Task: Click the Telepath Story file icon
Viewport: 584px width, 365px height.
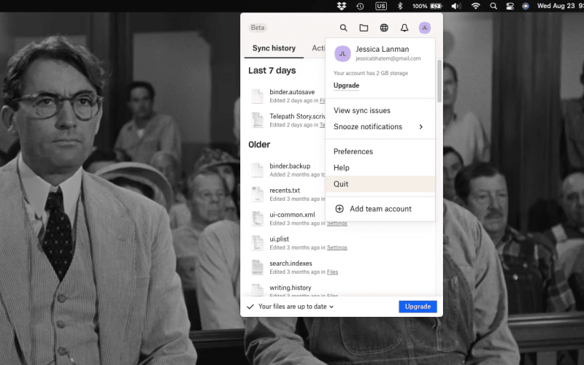Action: [x=257, y=120]
